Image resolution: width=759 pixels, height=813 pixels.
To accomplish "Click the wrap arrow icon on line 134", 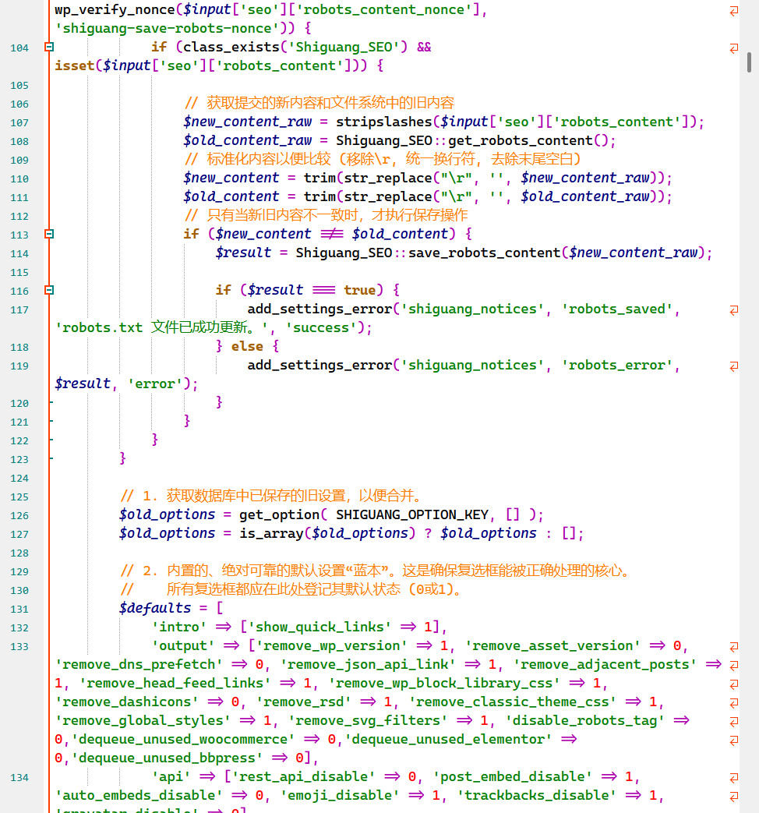I will tap(733, 777).
